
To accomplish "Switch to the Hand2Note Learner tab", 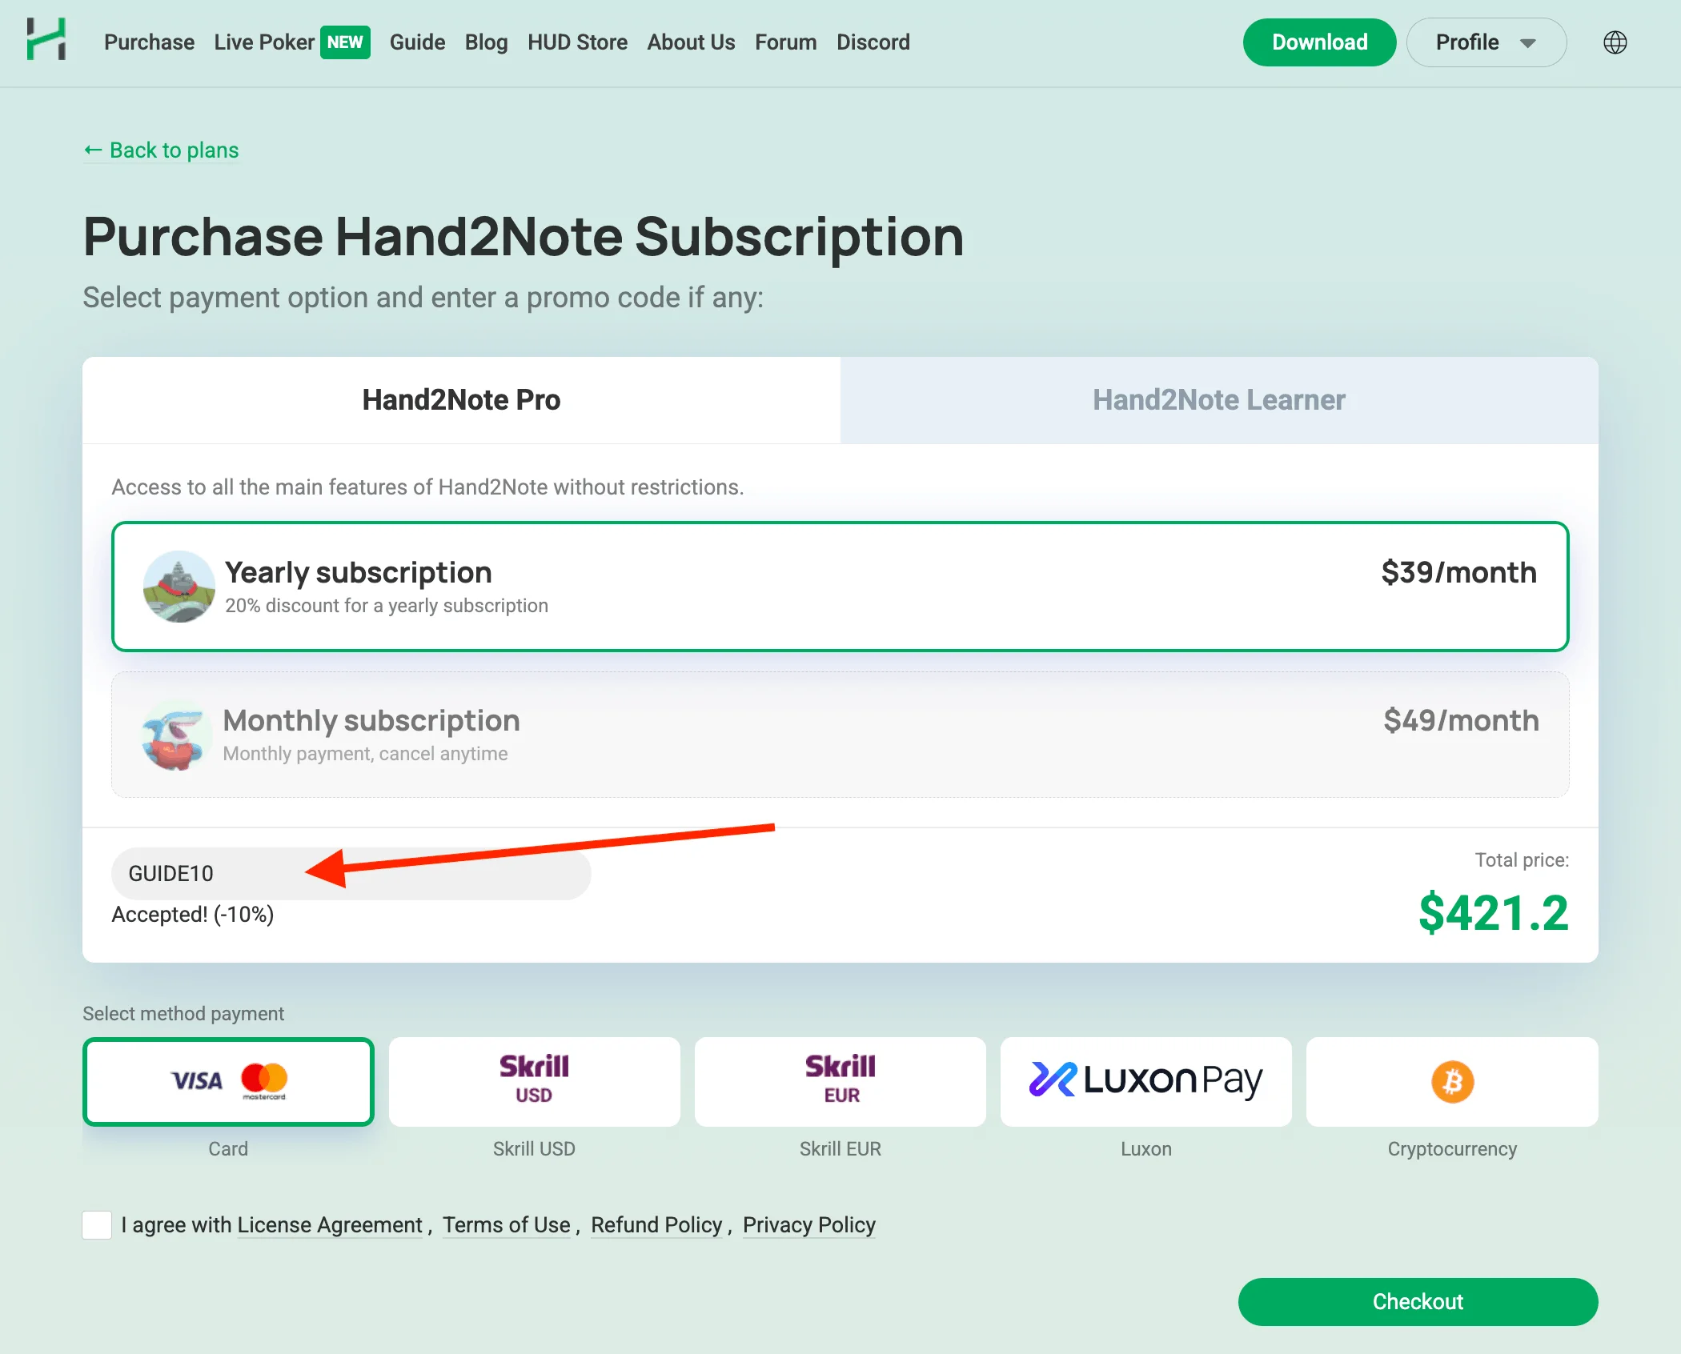I will [x=1218, y=399].
